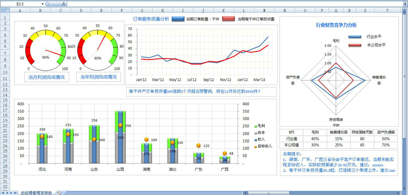The height and width of the screenshot is (195, 408).
Task: Click blue 收入 legend marker
Action: [x=256, y=139]
